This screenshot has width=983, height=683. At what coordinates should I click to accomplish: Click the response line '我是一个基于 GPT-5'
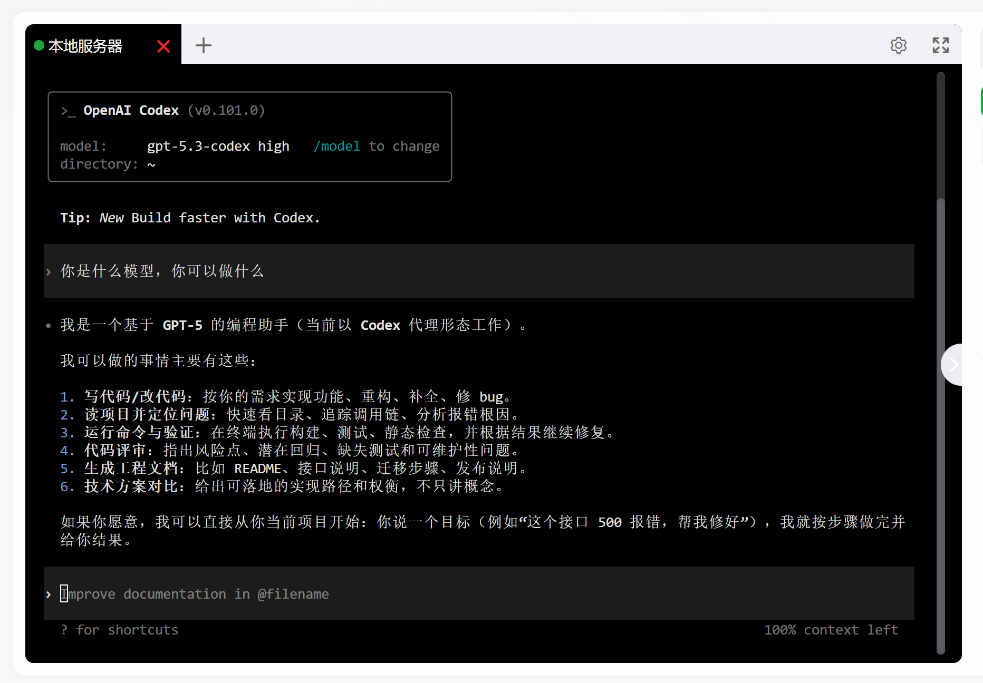(x=293, y=325)
